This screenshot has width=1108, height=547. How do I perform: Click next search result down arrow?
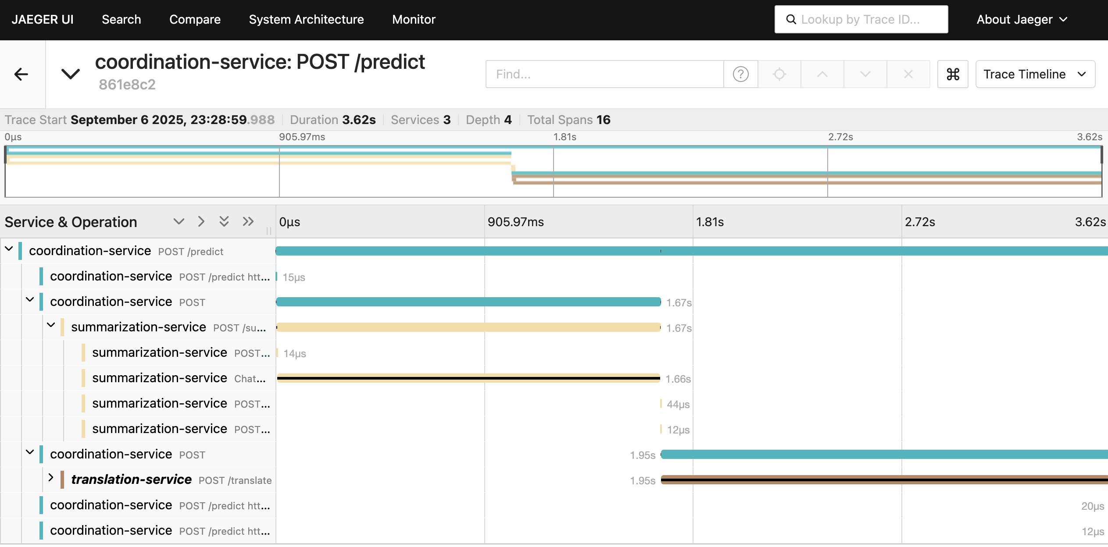(x=865, y=74)
